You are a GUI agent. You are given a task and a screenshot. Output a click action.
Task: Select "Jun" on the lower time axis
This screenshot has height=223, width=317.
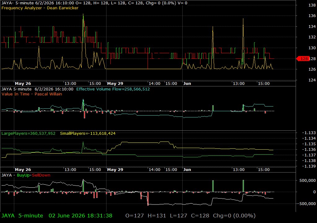click(187, 170)
